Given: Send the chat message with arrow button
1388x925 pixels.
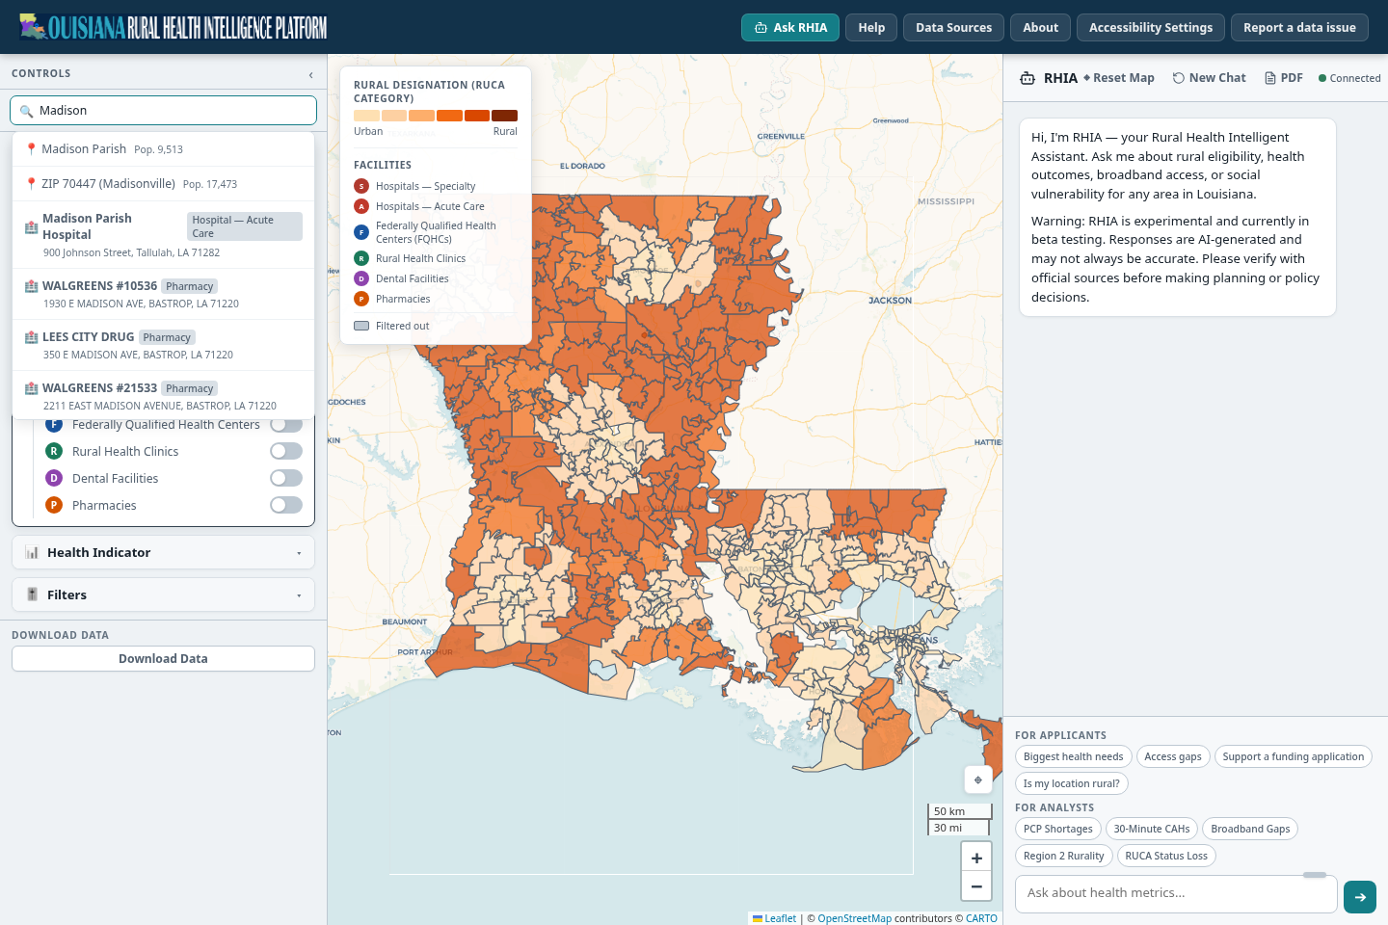Looking at the screenshot, I should pyautogui.click(x=1359, y=897).
